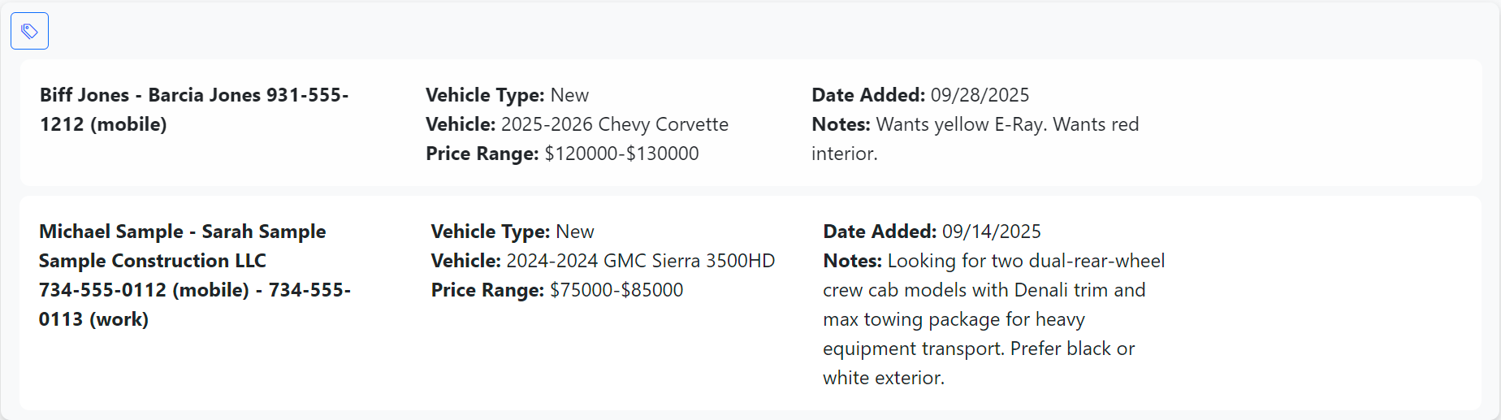The image size is (1501, 420).
Task: Click the Vehicle label on Michael Sample entry
Action: pyautogui.click(x=465, y=261)
